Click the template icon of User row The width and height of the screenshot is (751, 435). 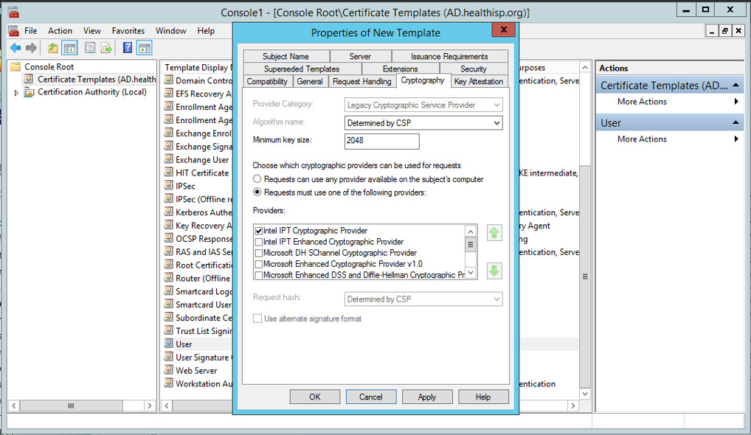coord(169,344)
